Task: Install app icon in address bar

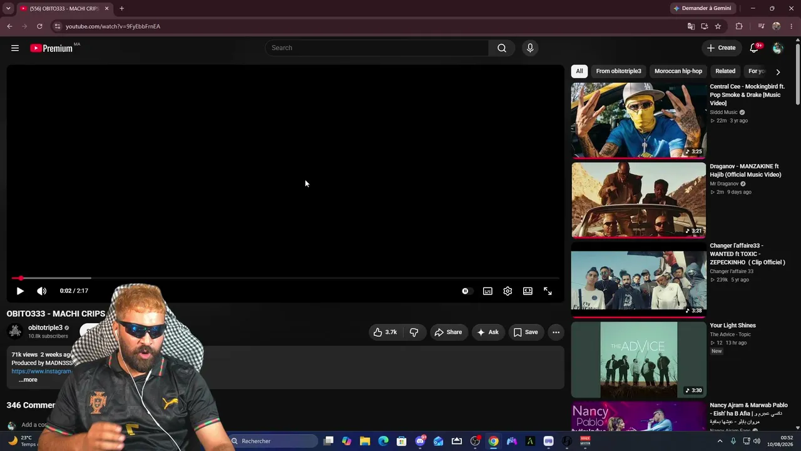Action: tap(705, 26)
